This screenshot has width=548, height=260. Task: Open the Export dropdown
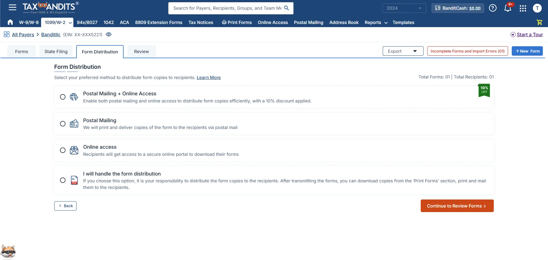pos(403,51)
